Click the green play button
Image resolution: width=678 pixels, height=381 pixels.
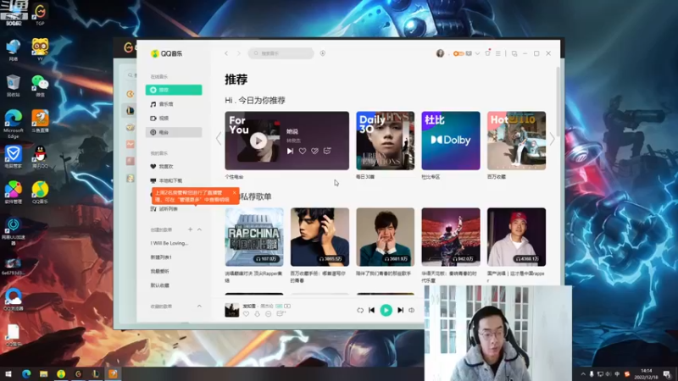tap(386, 310)
